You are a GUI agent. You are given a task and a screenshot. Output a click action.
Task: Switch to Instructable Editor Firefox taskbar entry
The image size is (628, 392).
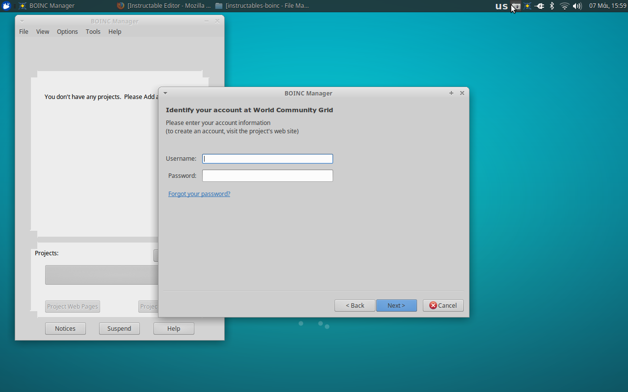[163, 6]
